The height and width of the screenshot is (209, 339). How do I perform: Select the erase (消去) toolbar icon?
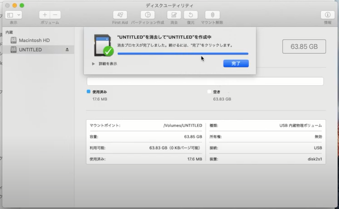pos(174,15)
